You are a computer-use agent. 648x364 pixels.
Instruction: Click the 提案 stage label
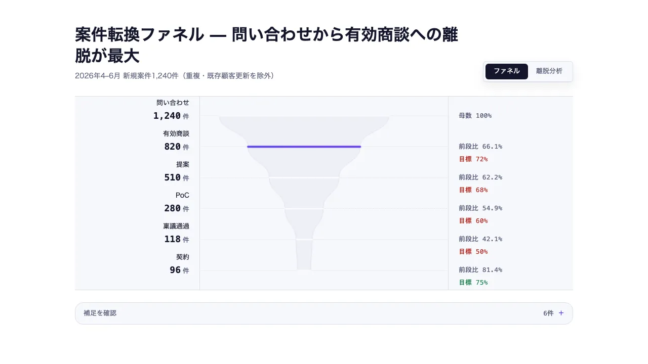pos(183,164)
